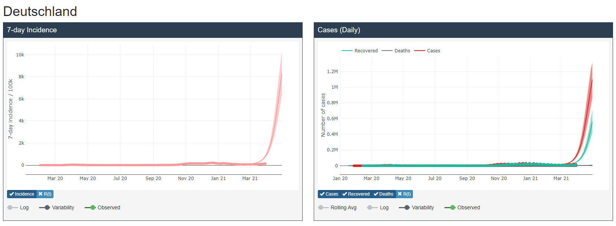This screenshot has height=226, width=616.
Task: Click the Deutschland page heading
Action: tap(40, 12)
